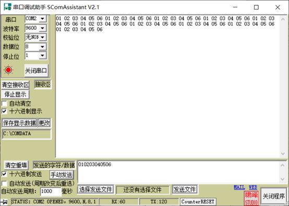Click the red port status indicator light
The height and width of the screenshot is (206, 289).
[x=8, y=70]
